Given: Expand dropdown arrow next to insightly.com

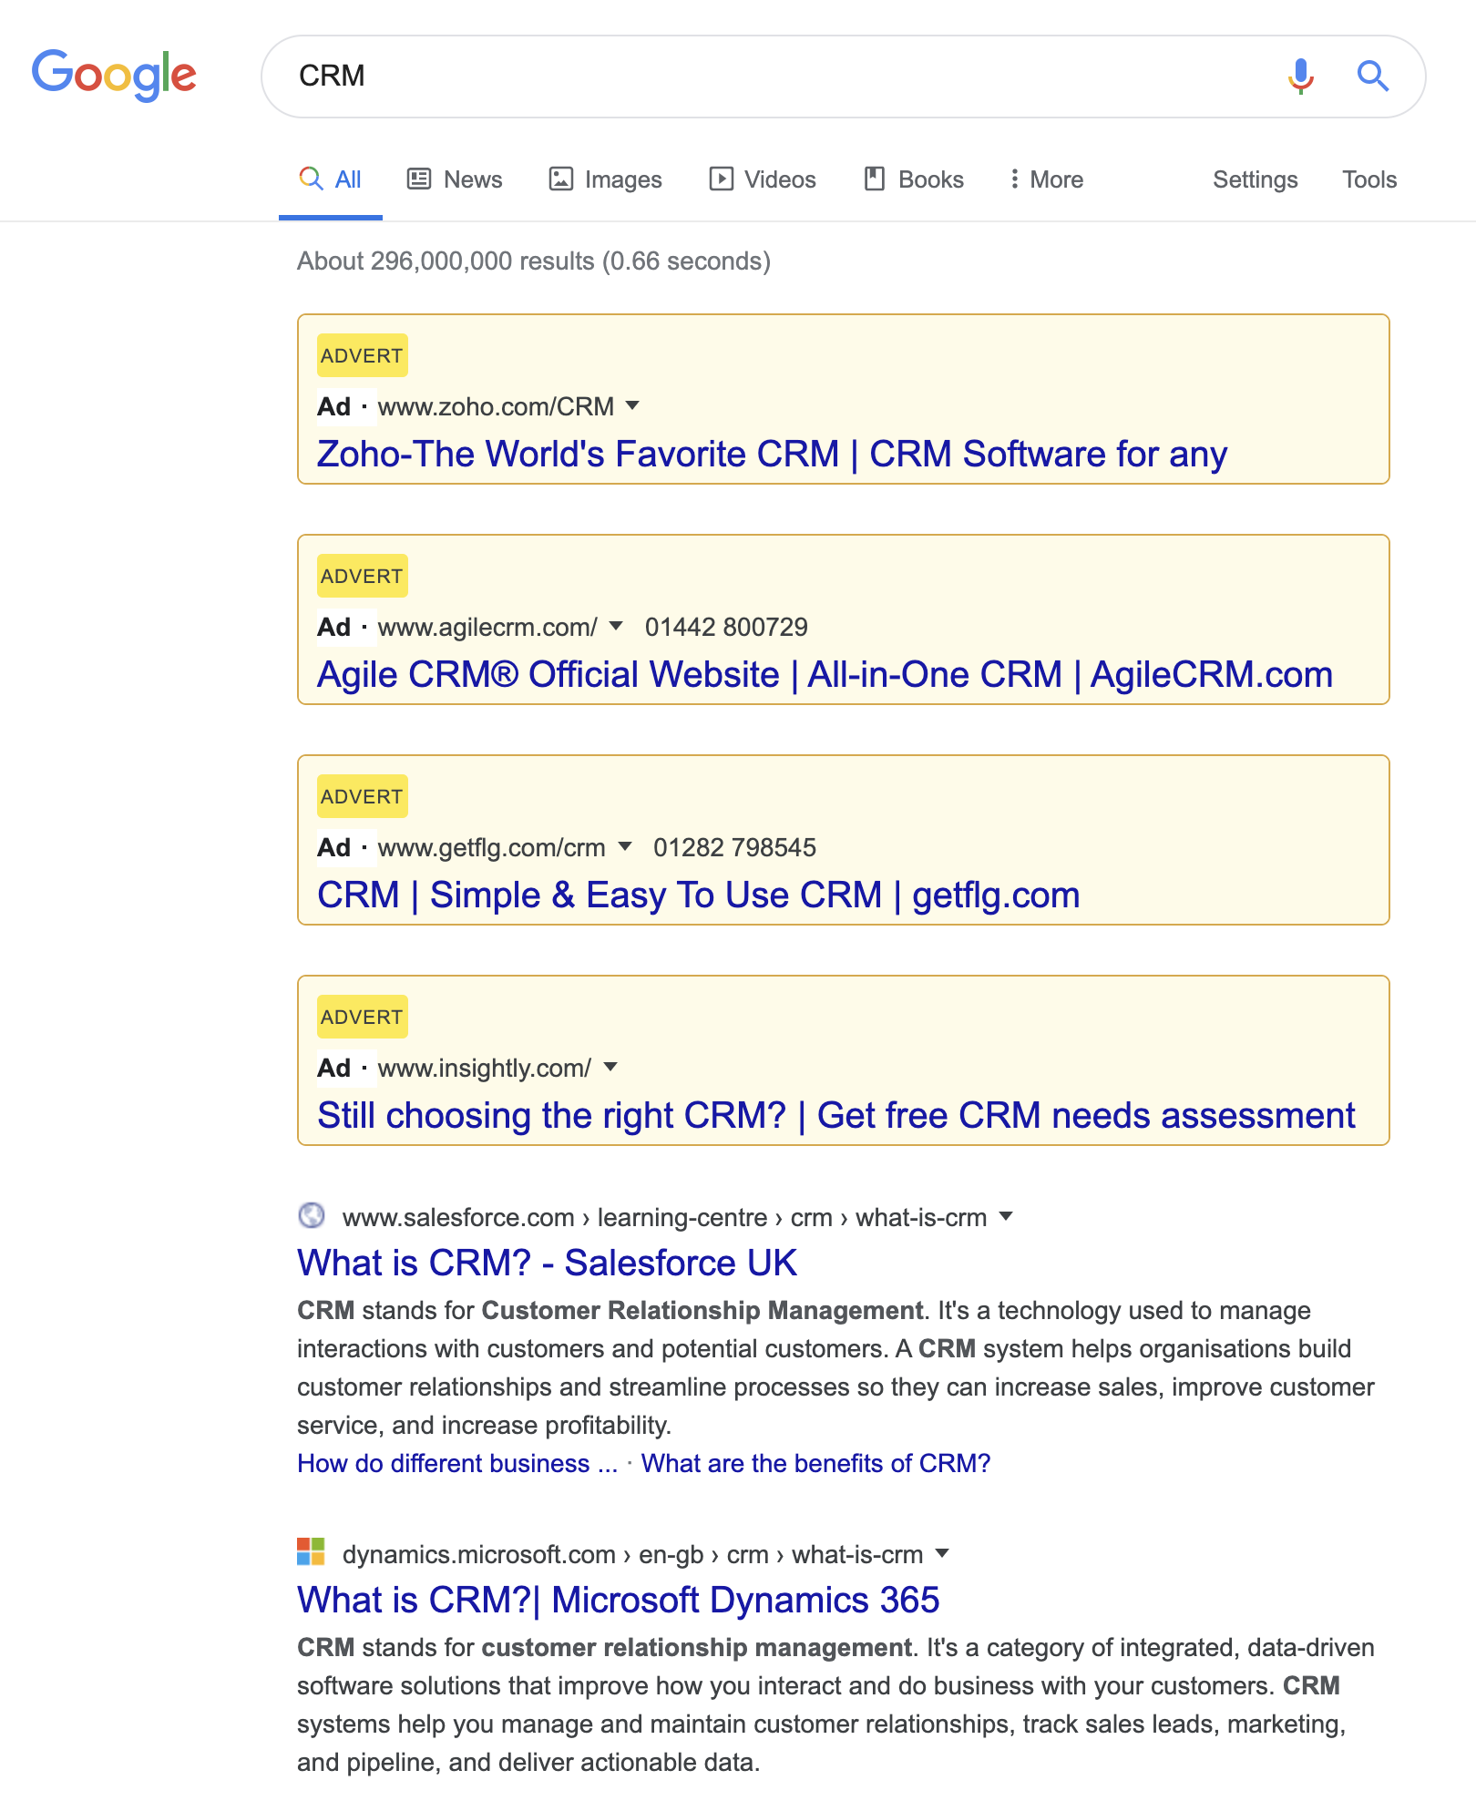Looking at the screenshot, I should point(610,1067).
